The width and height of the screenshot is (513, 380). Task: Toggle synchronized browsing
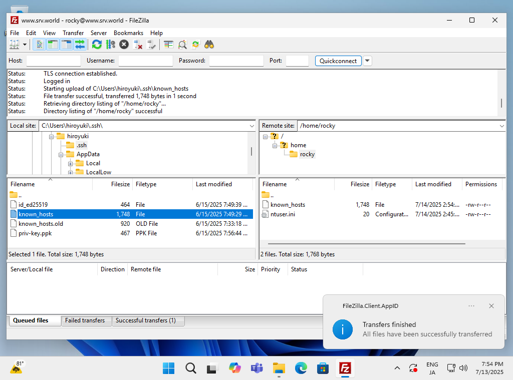coord(196,45)
